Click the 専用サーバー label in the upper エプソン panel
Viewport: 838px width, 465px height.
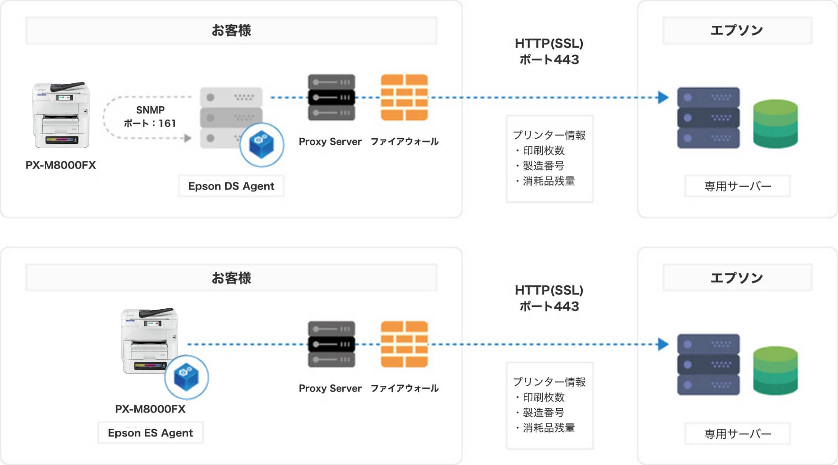pos(737,186)
